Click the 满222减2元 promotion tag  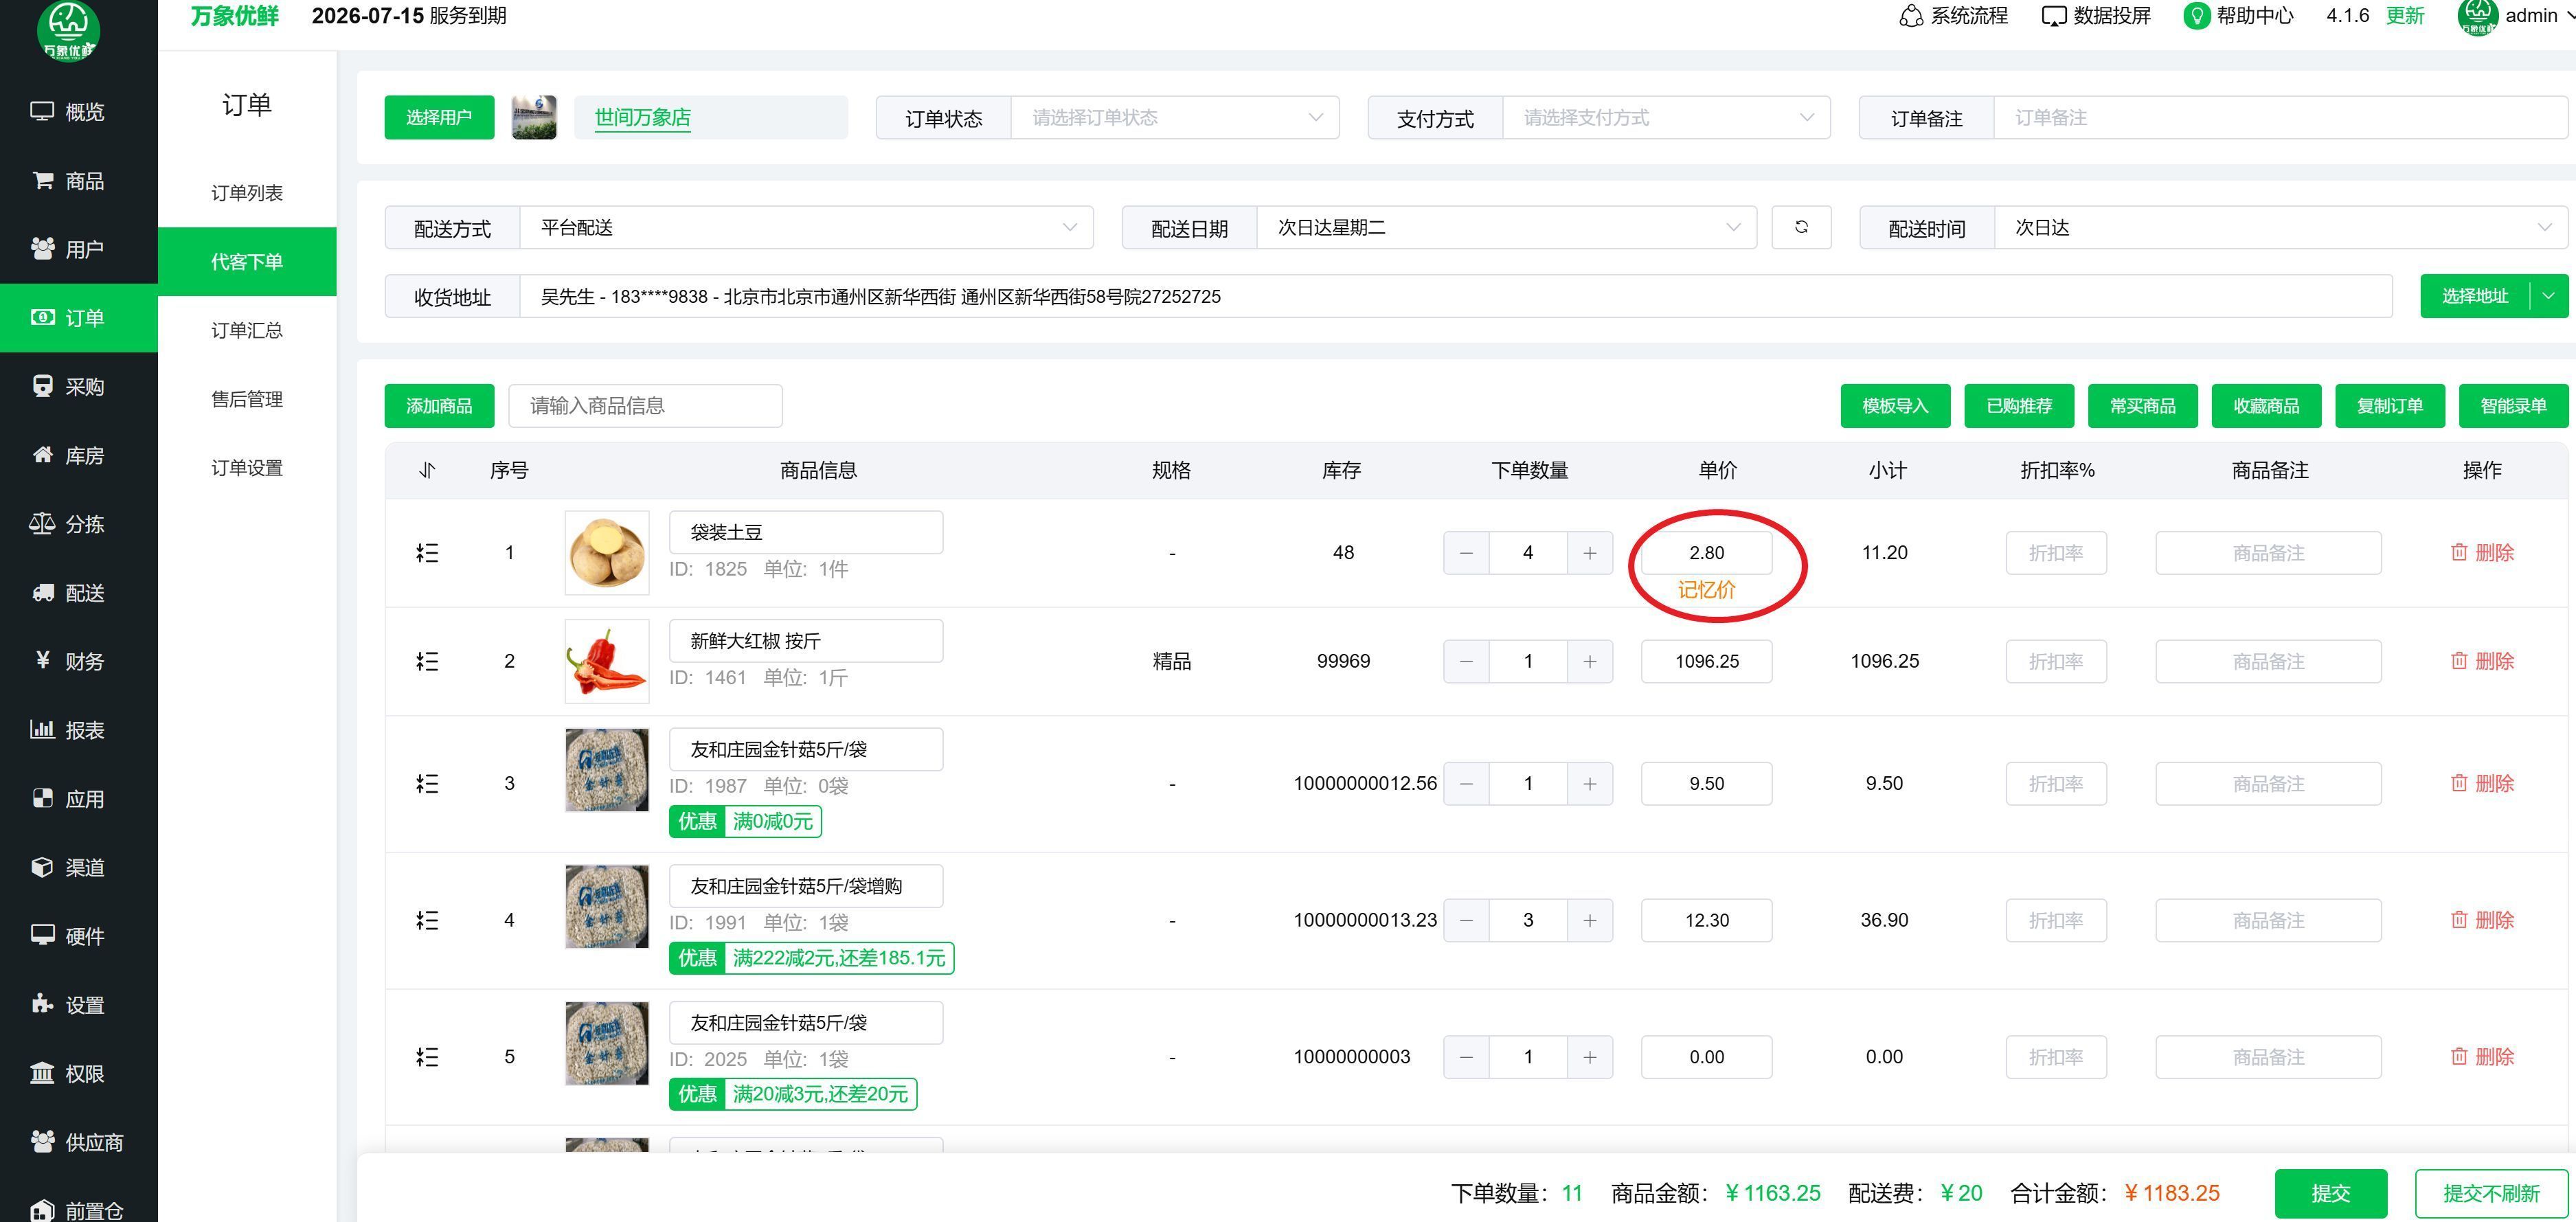(x=812, y=958)
